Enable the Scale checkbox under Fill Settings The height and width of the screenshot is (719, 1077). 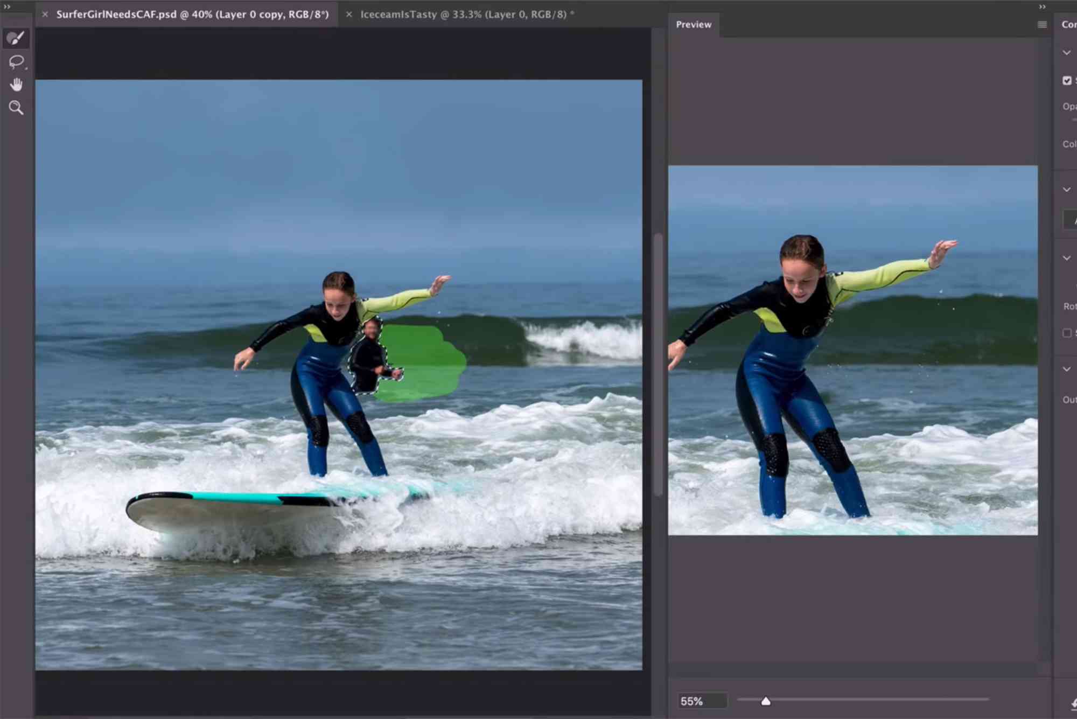point(1067,333)
